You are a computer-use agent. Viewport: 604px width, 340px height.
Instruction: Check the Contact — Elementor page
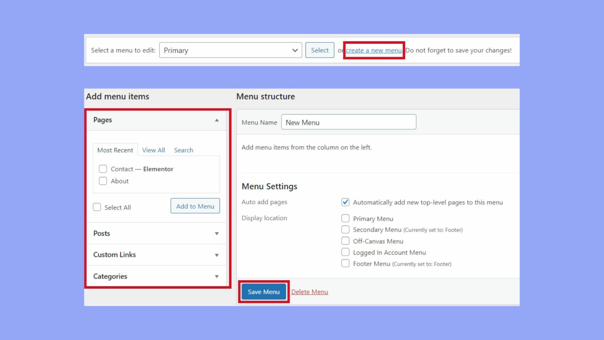103,169
